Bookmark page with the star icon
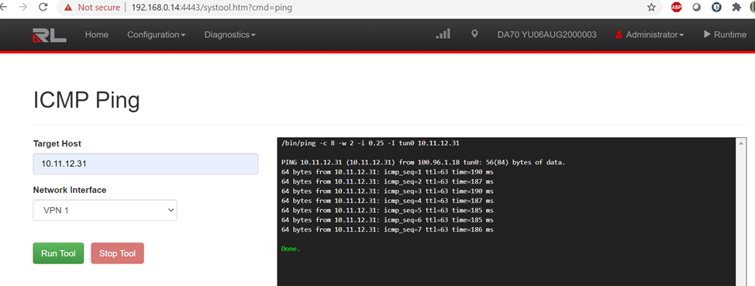This screenshot has width=755, height=286. pos(651,7)
